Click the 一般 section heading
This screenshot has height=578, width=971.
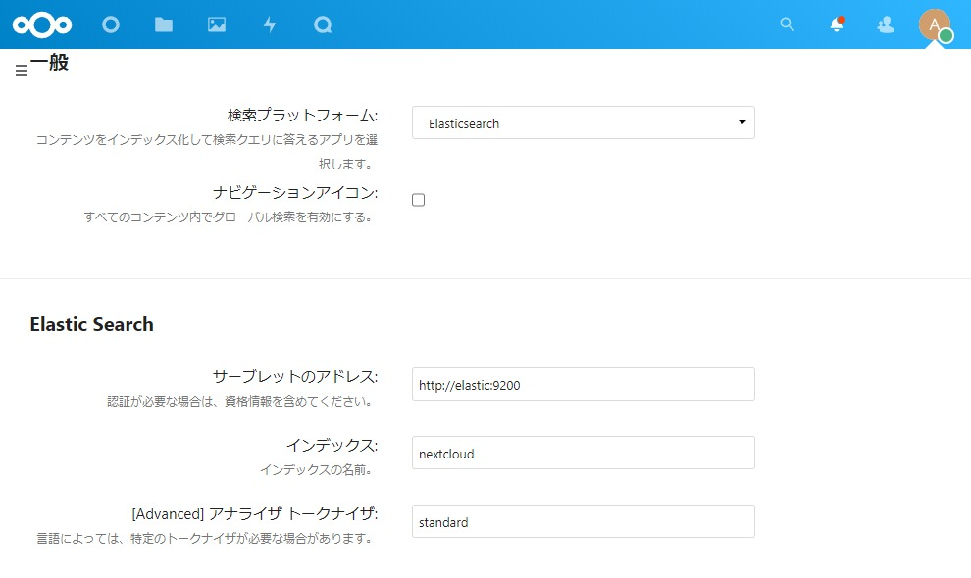point(50,62)
